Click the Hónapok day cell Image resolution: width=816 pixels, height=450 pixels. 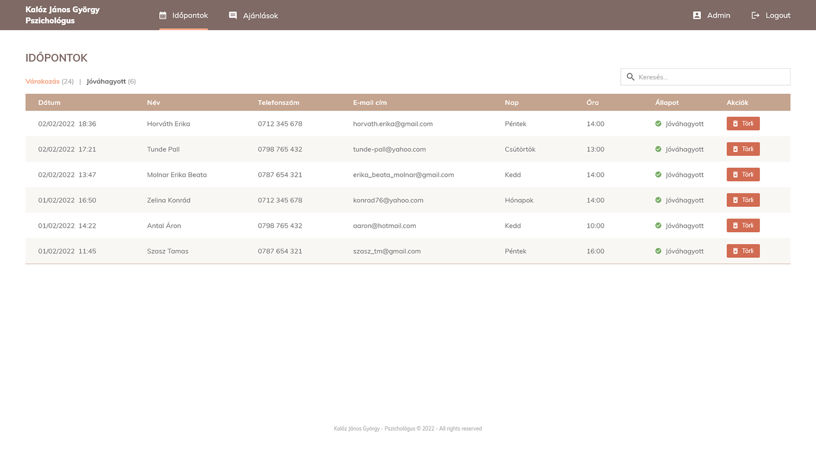coord(519,200)
